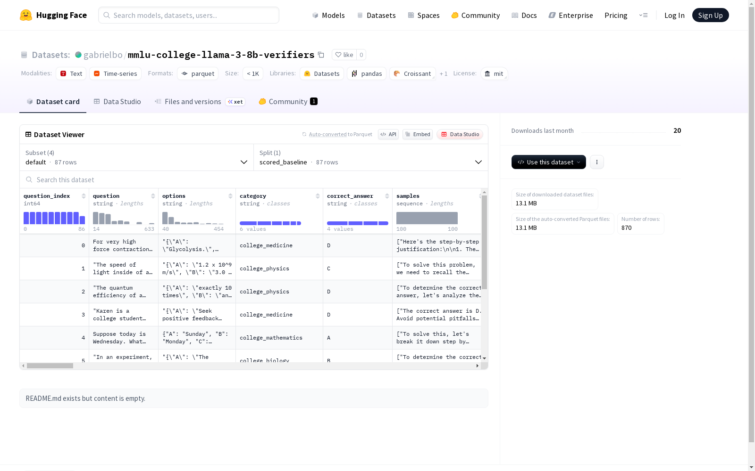This screenshot has width=755, height=471.
Task: Open the more navigation menu icon
Action: [x=643, y=15]
